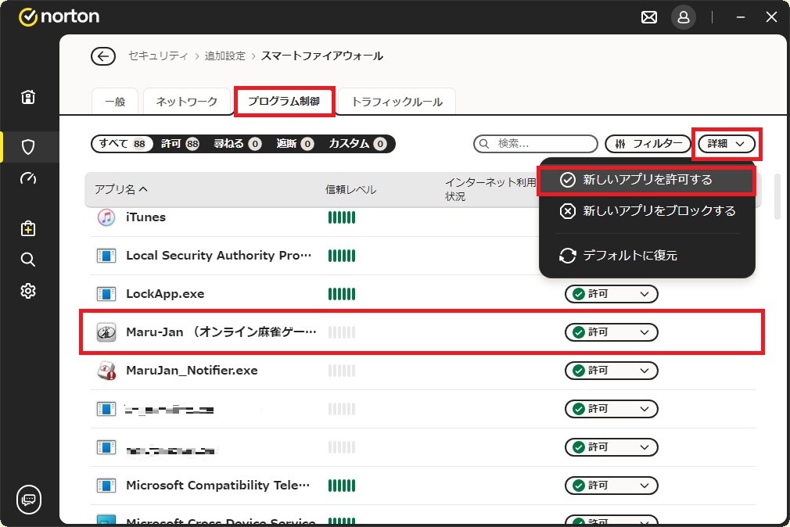Click the iTunes app icon
790x527 pixels.
[106, 217]
